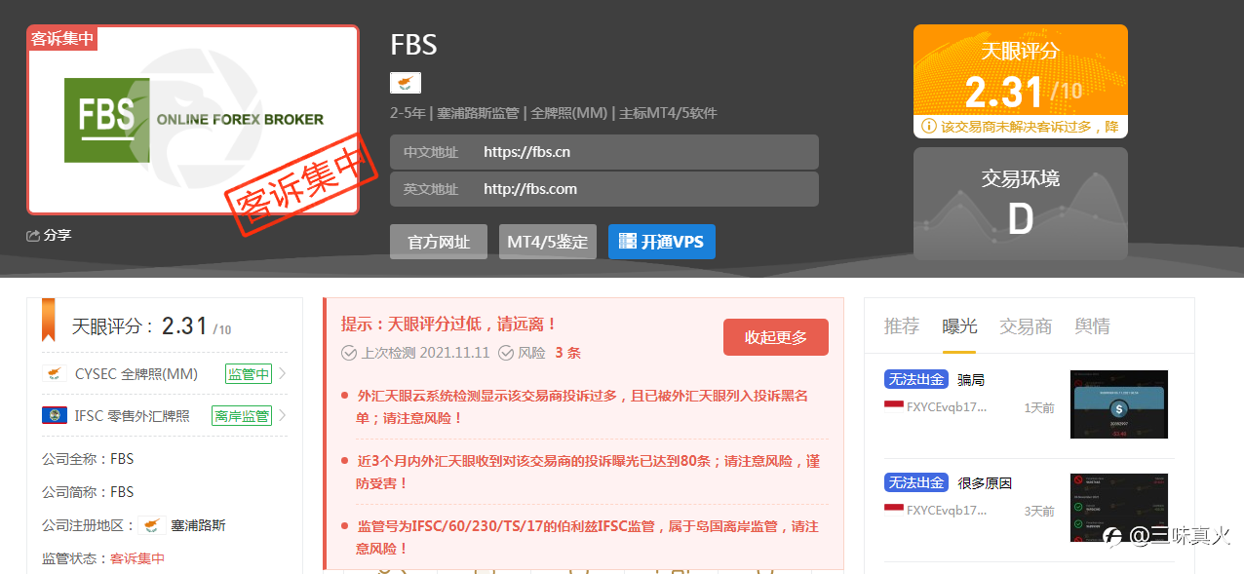This screenshot has height=574, width=1244.
Task: Switch to the 曝光 tab
Action: (x=960, y=326)
